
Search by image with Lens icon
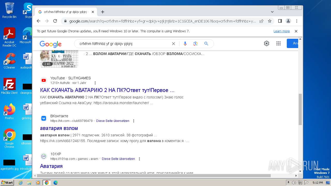(195, 44)
